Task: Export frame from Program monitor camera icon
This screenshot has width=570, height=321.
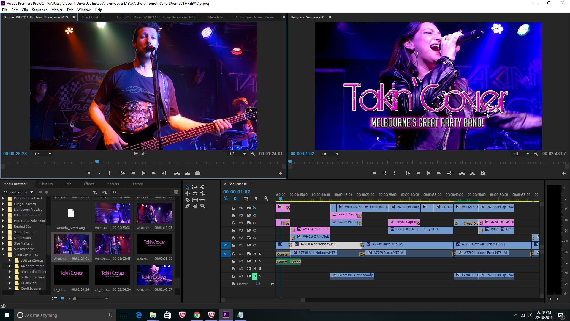Action: 483,173
